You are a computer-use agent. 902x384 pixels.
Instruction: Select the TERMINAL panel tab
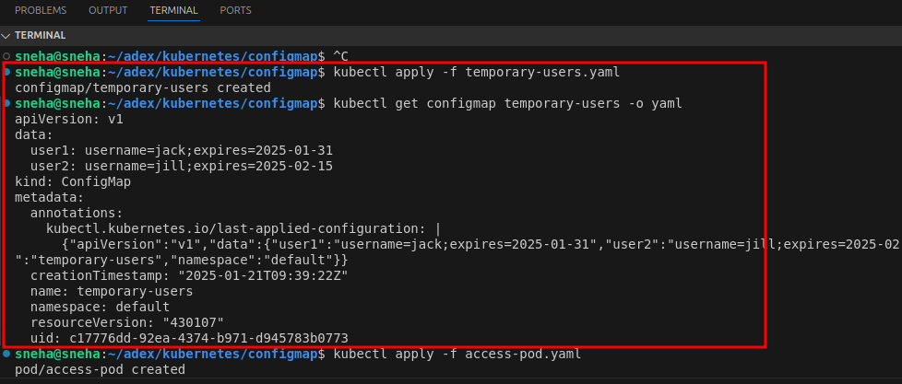(x=173, y=11)
